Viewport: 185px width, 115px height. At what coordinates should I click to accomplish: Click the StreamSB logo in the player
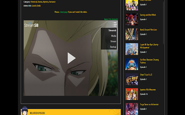pyautogui.click(x=31, y=24)
